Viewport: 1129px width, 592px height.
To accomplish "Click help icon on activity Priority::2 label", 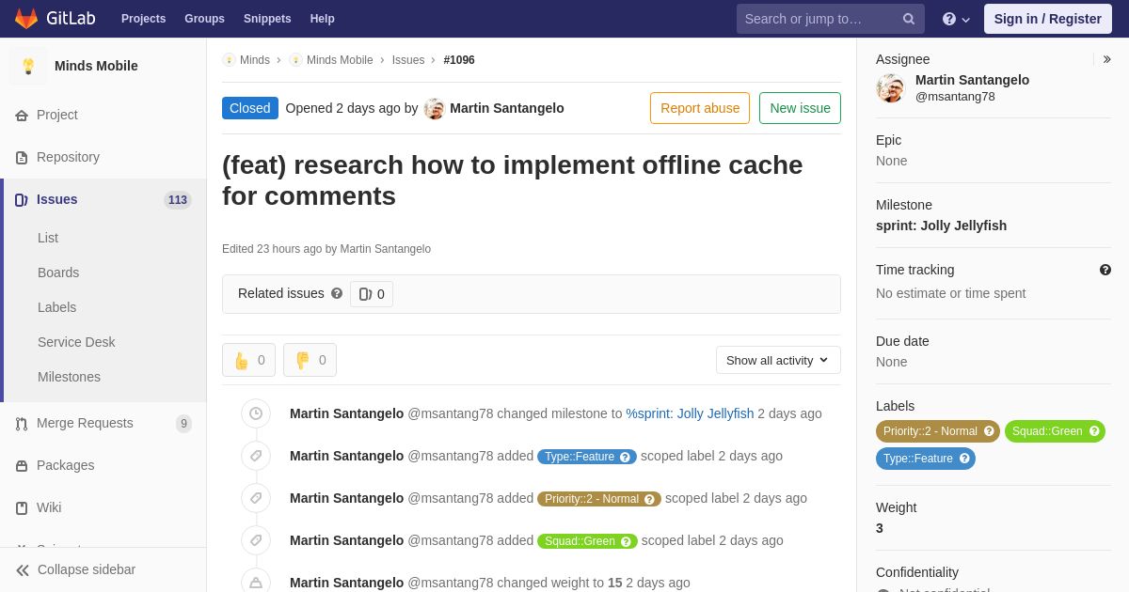I will 649,499.
